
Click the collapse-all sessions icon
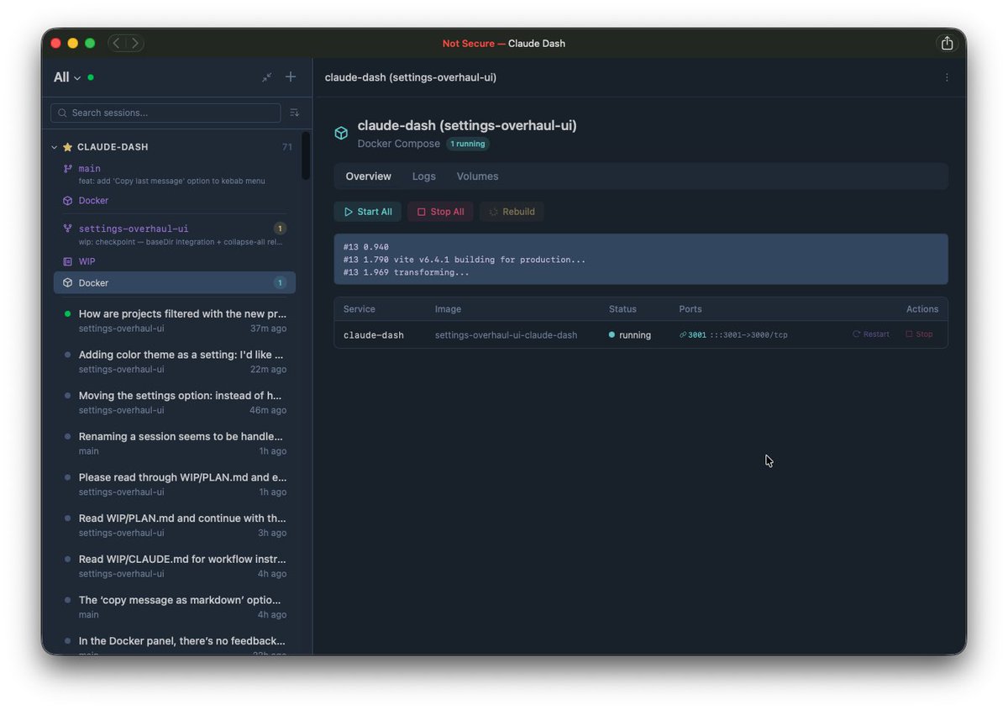click(x=266, y=77)
